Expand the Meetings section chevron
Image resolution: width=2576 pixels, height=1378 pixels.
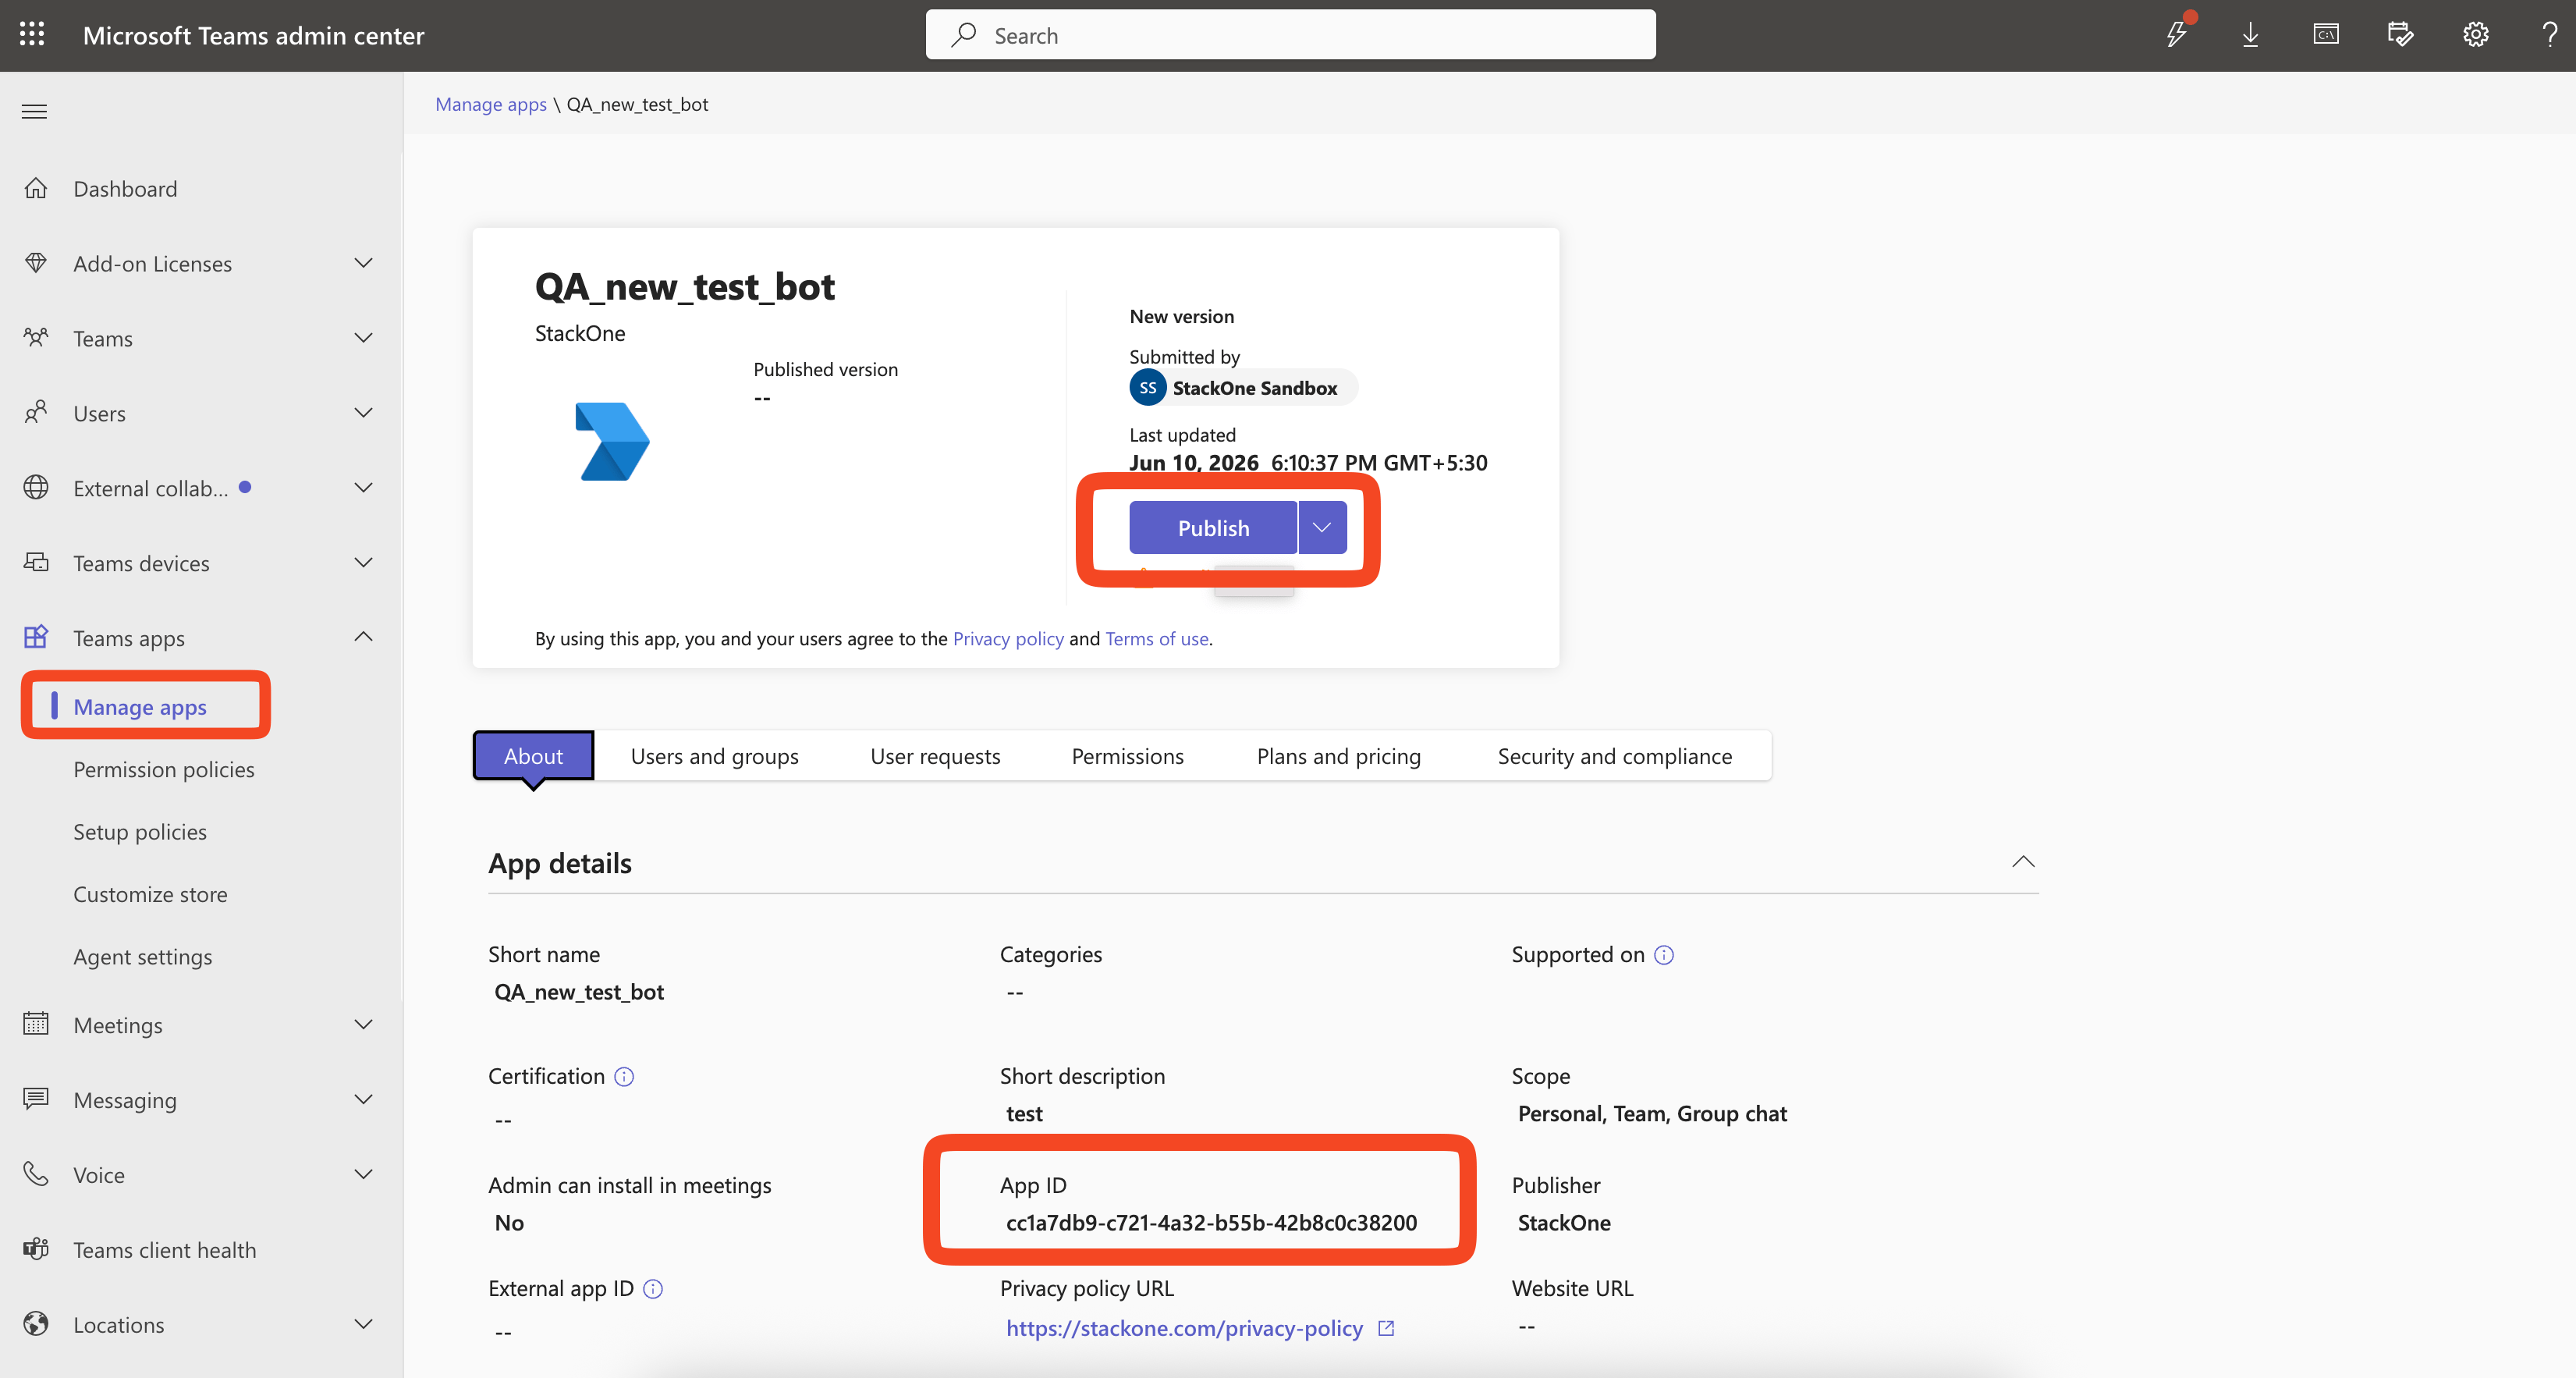coord(364,1024)
